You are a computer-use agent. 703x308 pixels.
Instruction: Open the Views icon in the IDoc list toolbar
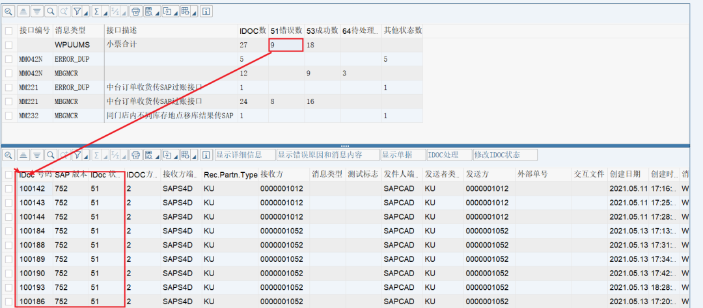point(149,155)
